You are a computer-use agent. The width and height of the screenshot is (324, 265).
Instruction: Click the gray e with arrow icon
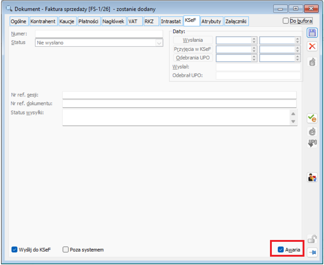click(x=312, y=131)
